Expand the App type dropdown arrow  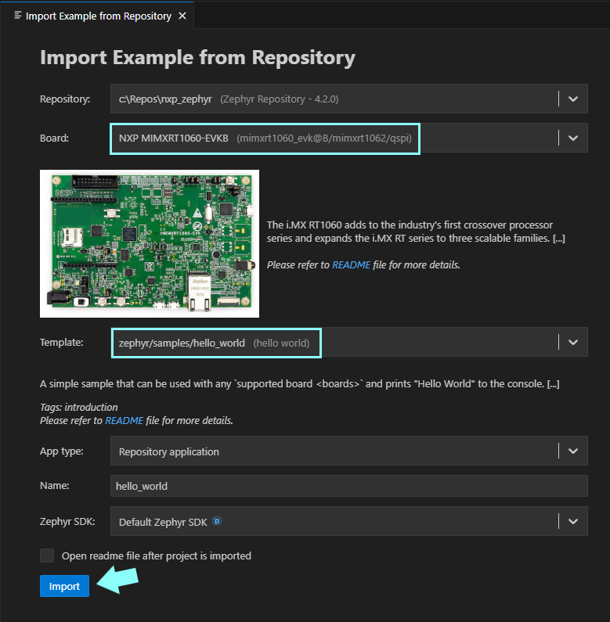[x=573, y=451]
